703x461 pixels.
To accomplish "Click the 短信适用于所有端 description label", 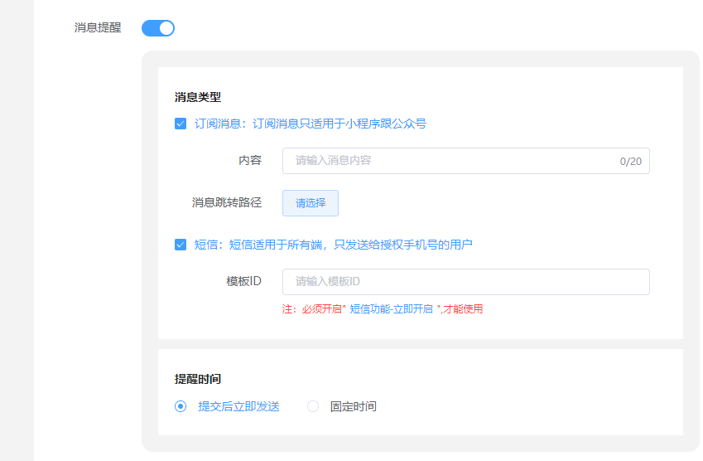I will coord(275,245).
